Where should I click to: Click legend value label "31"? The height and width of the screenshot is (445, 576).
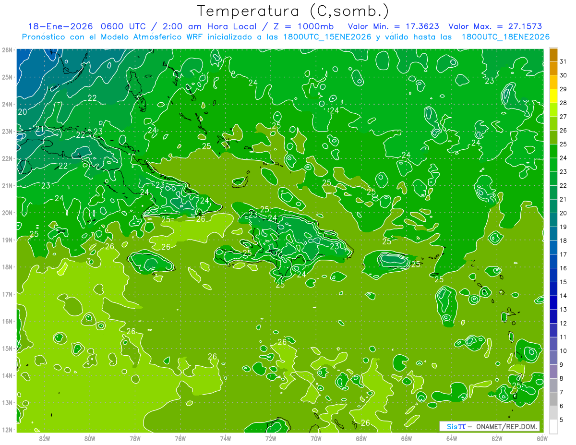tap(564, 61)
